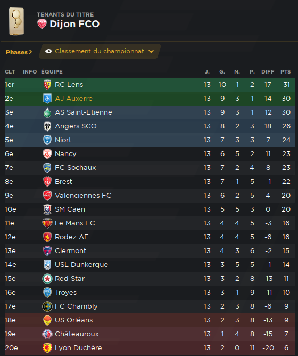Click the AJ Auxerre club badge
Image resolution: width=298 pixels, height=356 pixels.
(x=47, y=99)
